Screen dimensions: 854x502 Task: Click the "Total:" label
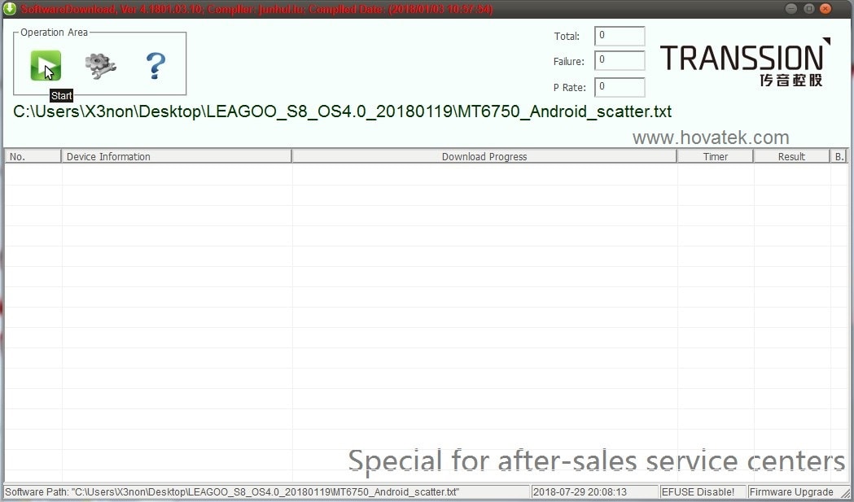point(567,37)
